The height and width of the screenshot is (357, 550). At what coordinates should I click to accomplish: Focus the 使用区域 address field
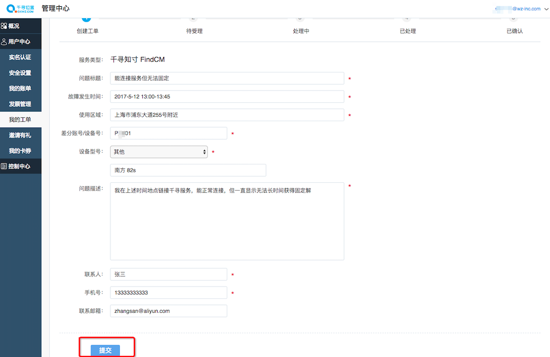point(227,115)
